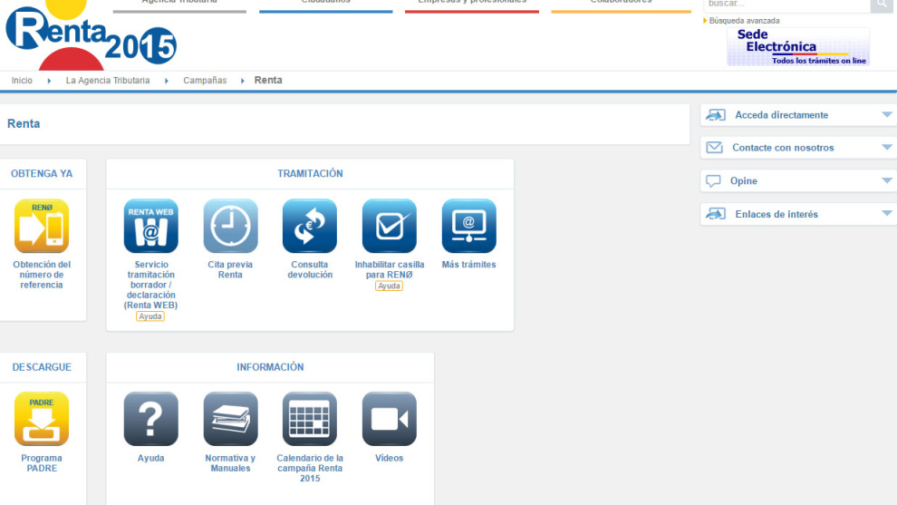Click the Más trámites icon
Screen dimensions: 897x505
468,226
